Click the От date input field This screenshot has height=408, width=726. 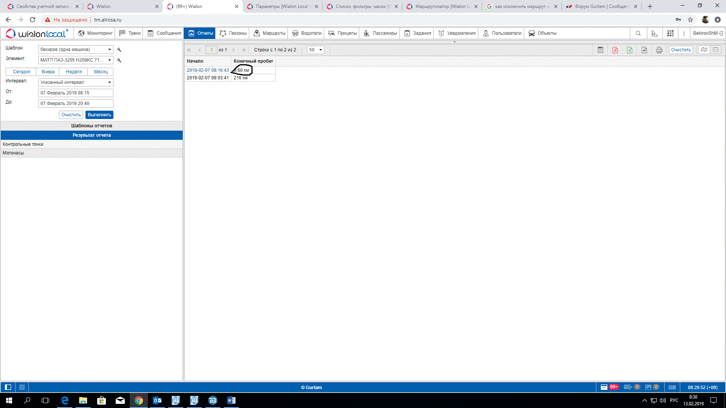[76, 93]
